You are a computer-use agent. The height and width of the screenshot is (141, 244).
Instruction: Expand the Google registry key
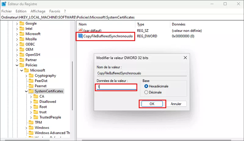pyautogui.click(x=17, y=24)
